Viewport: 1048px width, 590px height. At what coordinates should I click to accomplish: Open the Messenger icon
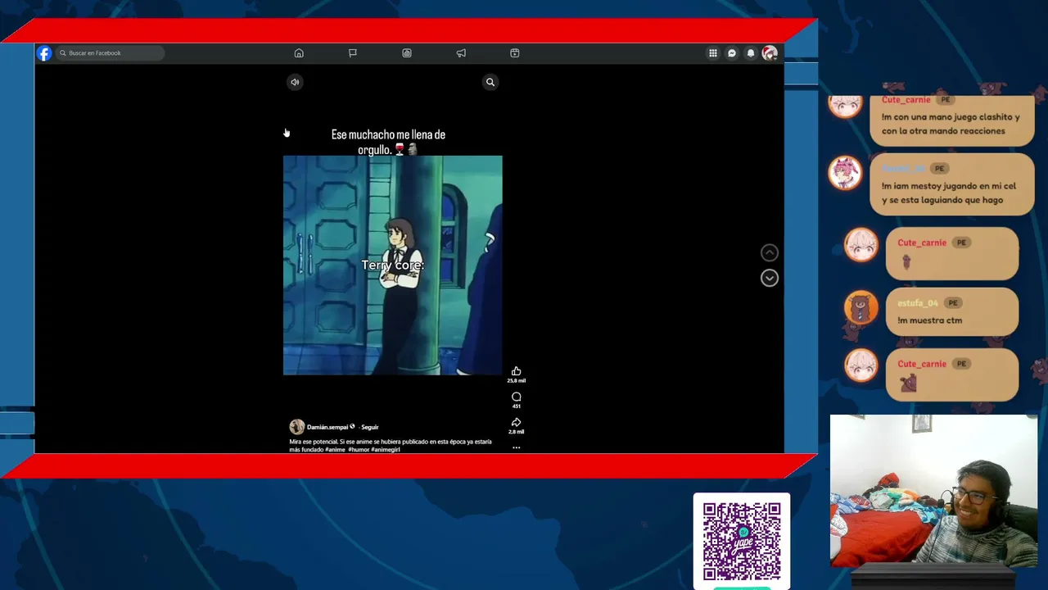732,53
